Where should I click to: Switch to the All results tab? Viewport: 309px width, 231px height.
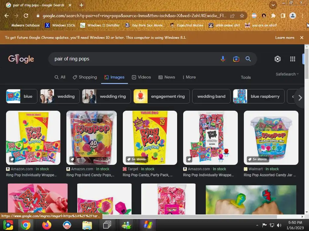[60, 77]
